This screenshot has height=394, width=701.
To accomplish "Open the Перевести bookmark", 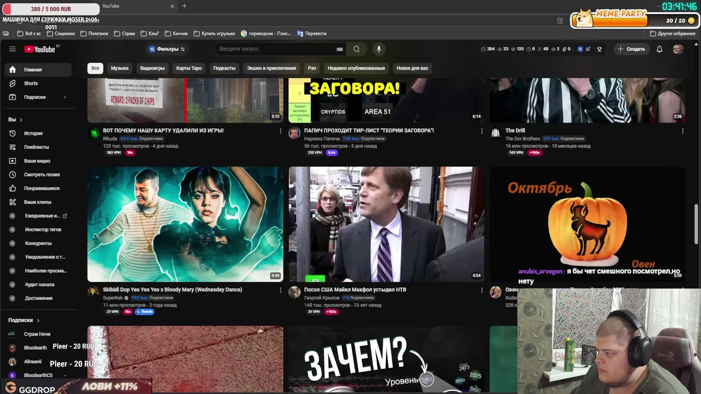I will click(312, 33).
